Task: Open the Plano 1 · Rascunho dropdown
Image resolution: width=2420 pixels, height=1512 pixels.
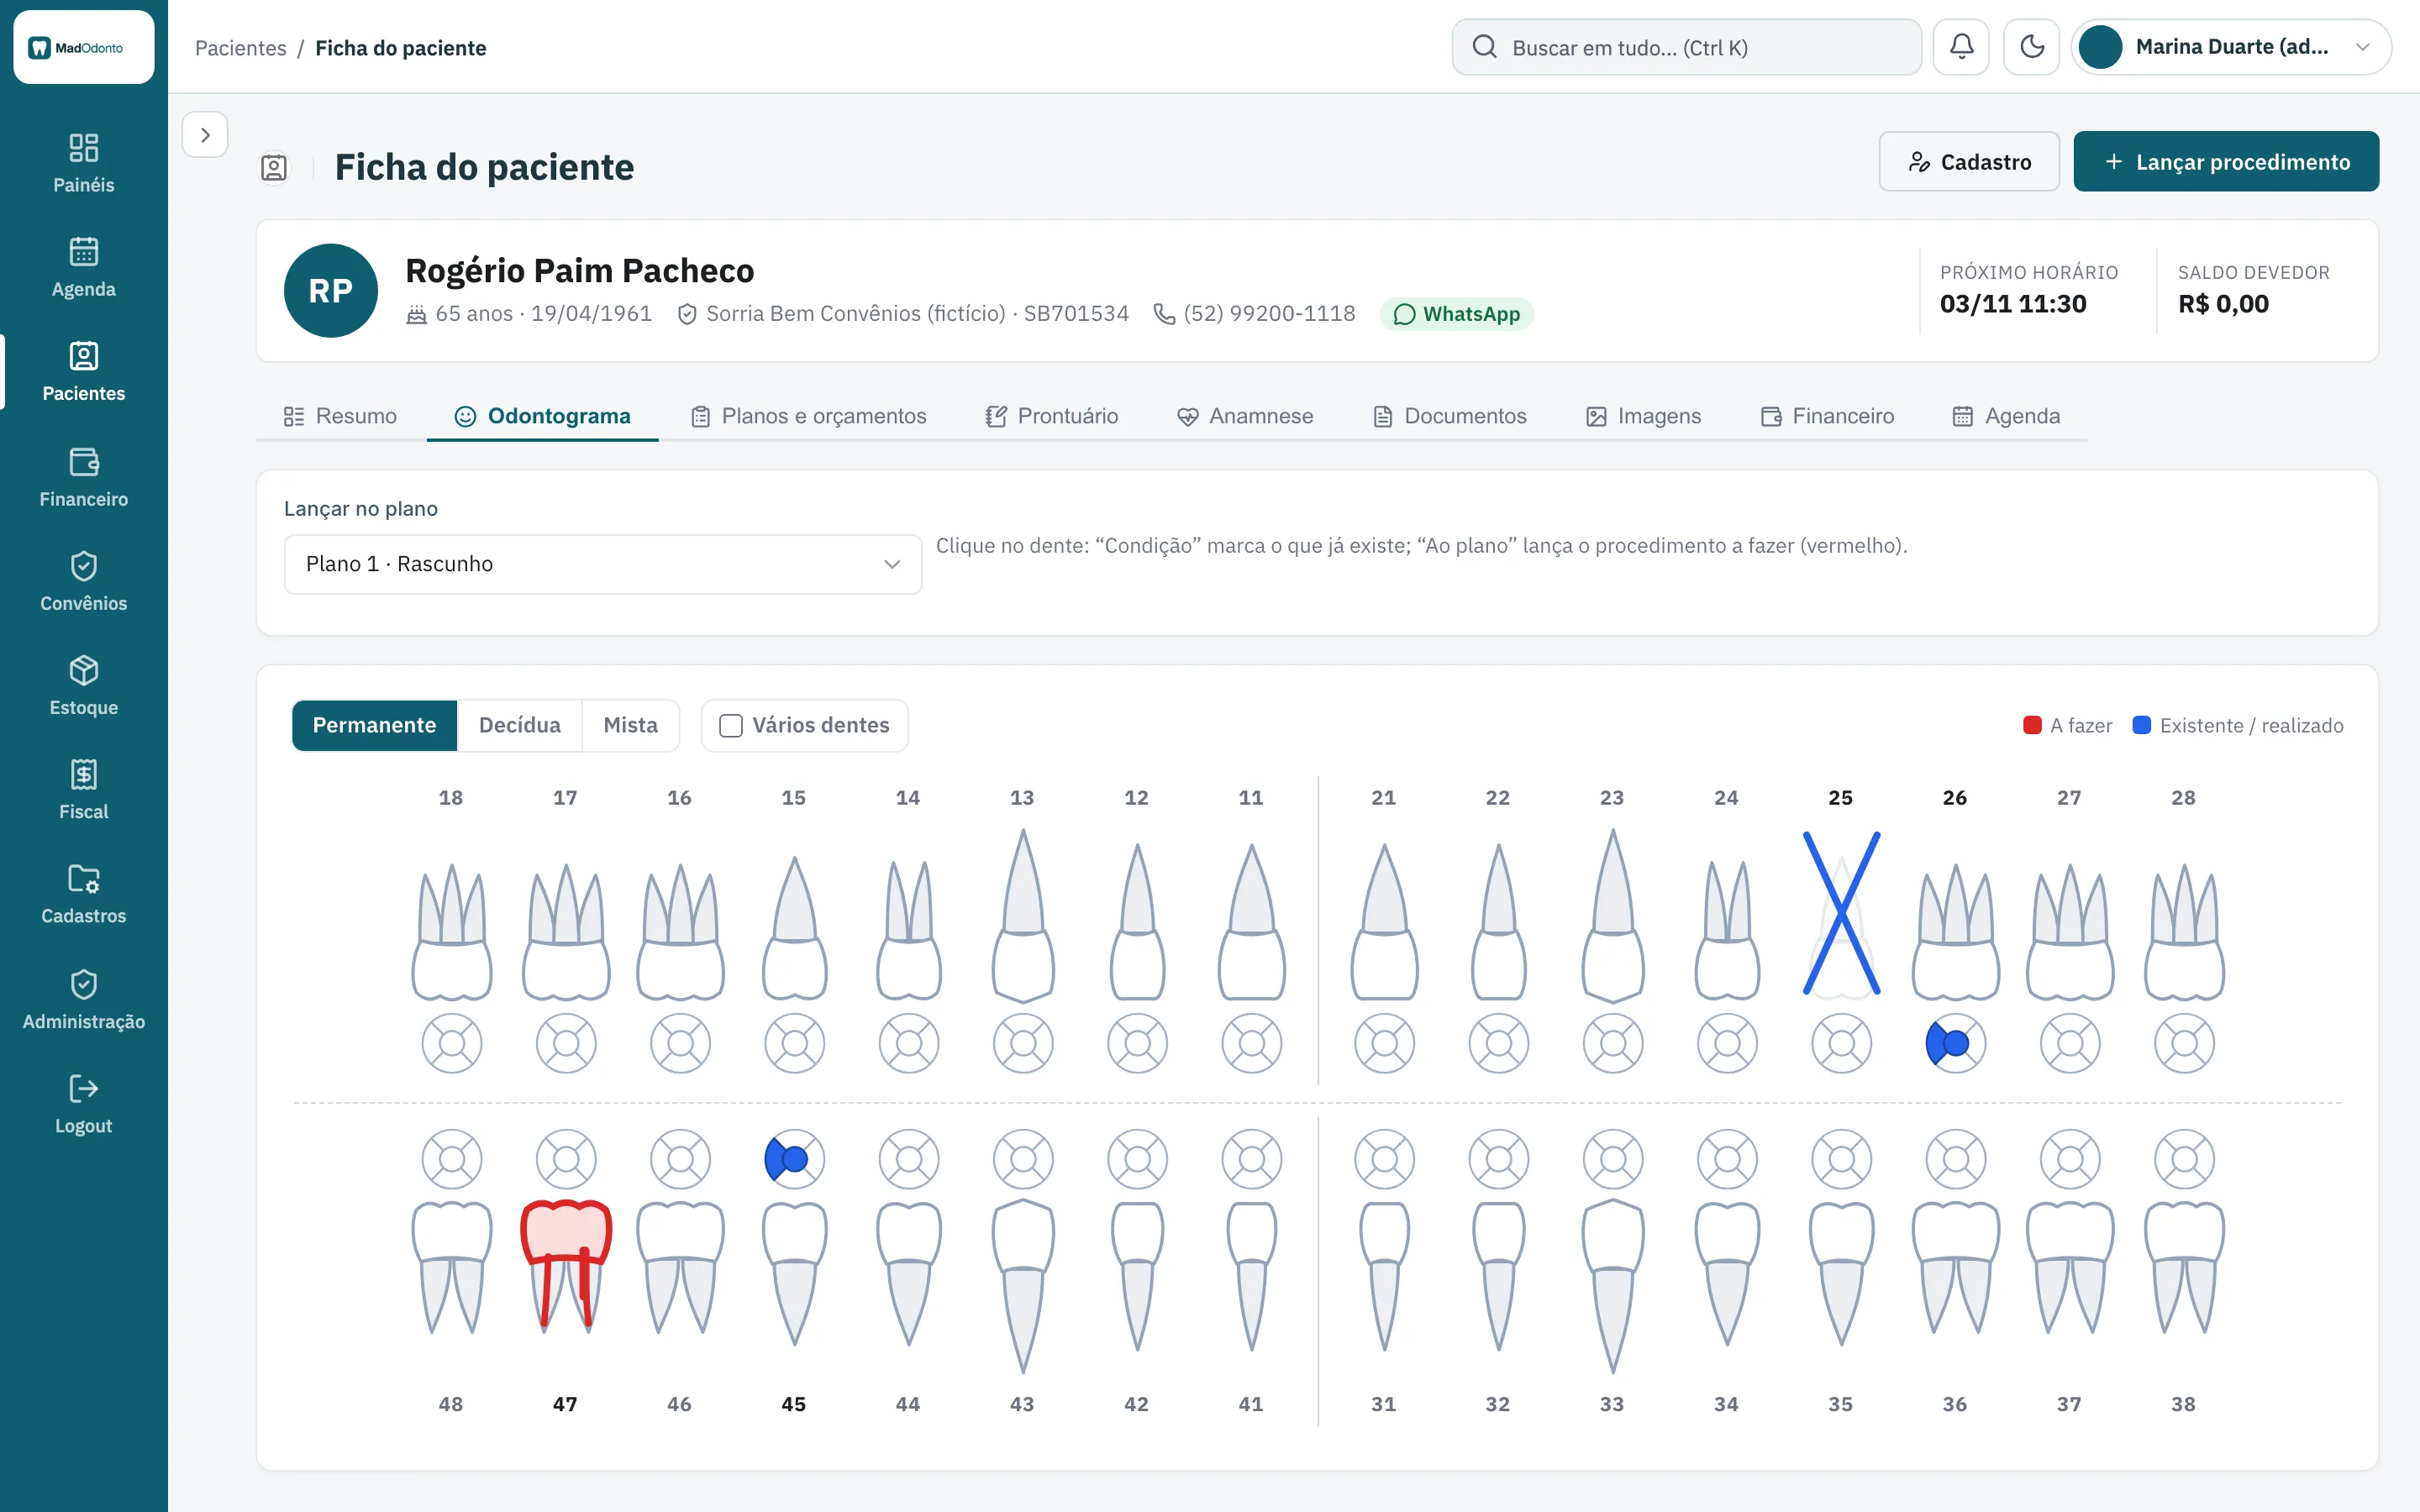Action: pos(603,564)
